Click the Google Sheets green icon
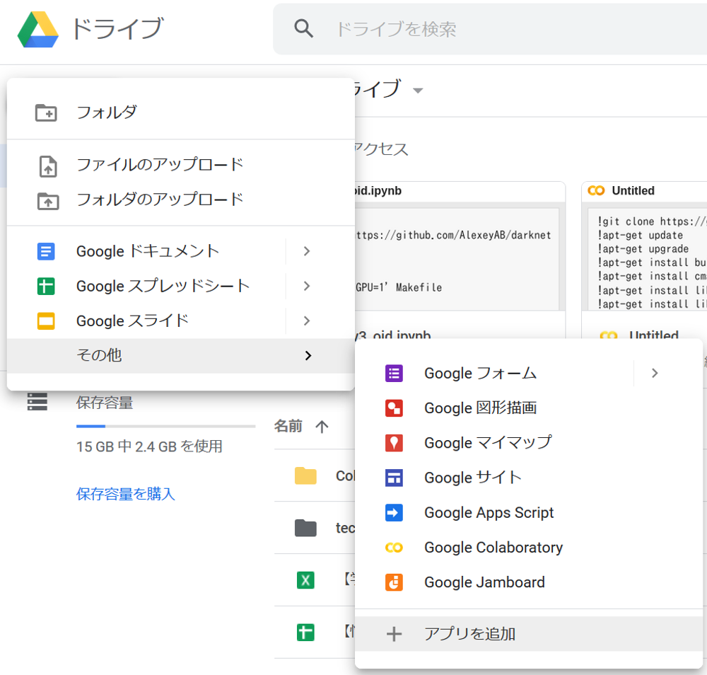Screen dimensions: 707x675 click(46, 286)
